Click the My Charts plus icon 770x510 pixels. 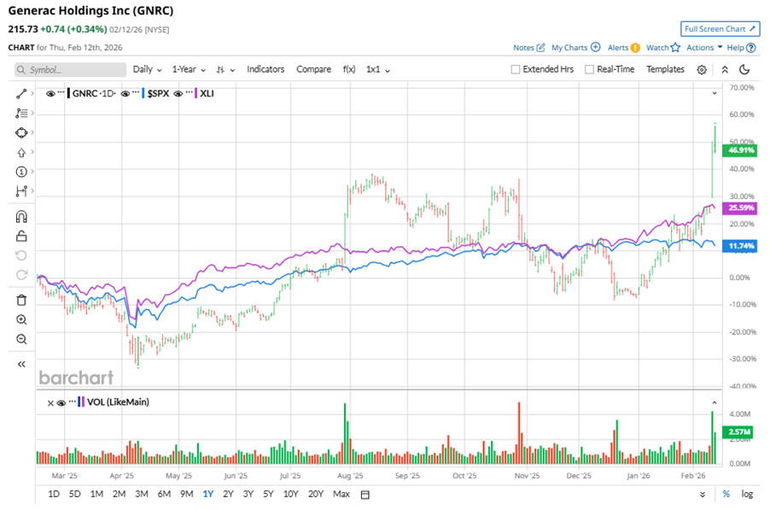(595, 47)
